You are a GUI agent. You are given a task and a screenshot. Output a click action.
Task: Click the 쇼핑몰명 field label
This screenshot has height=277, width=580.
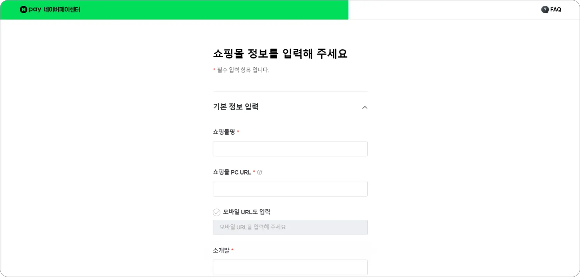224,132
